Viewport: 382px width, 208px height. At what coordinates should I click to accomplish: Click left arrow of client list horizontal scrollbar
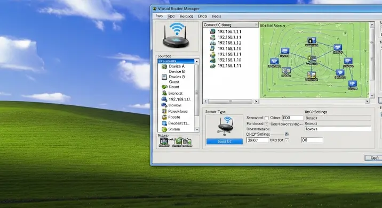pos(205,101)
